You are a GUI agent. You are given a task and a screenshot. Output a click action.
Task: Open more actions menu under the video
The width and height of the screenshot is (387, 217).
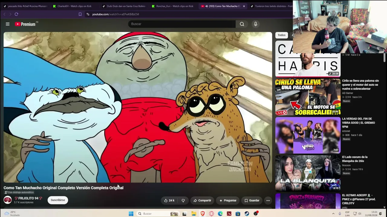coord(268,200)
